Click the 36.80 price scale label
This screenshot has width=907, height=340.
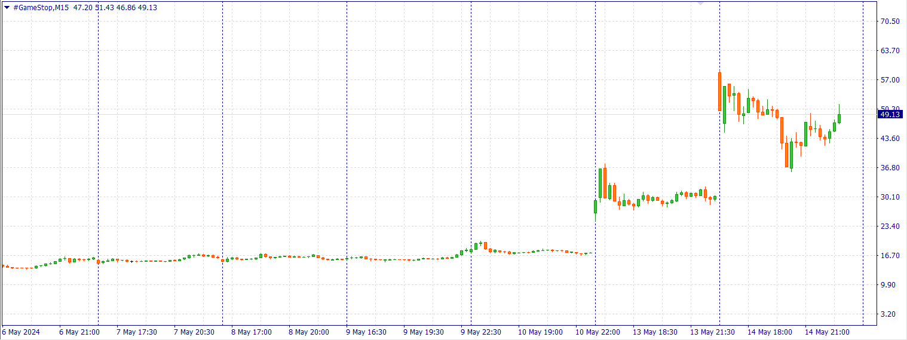[x=890, y=168]
